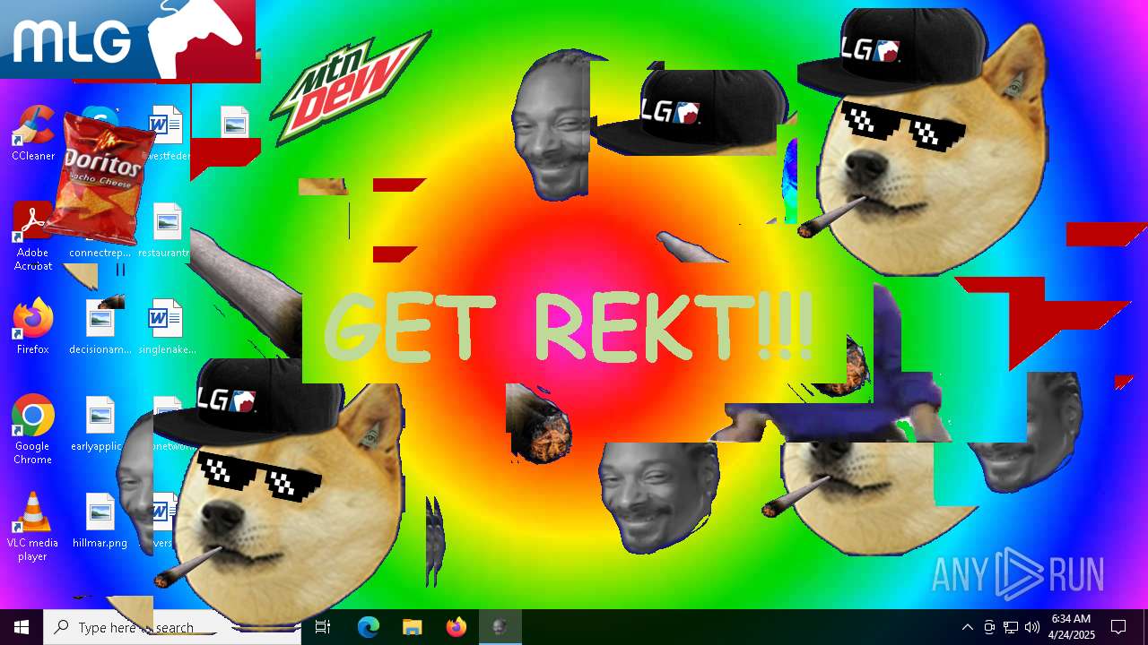Open the Google Chrome desktop shortcut
Screen dimensions: 1148x645
(x=33, y=430)
